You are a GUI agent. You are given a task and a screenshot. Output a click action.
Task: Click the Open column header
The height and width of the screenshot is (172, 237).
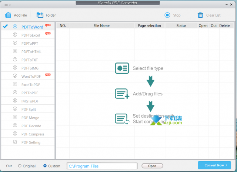point(203,26)
